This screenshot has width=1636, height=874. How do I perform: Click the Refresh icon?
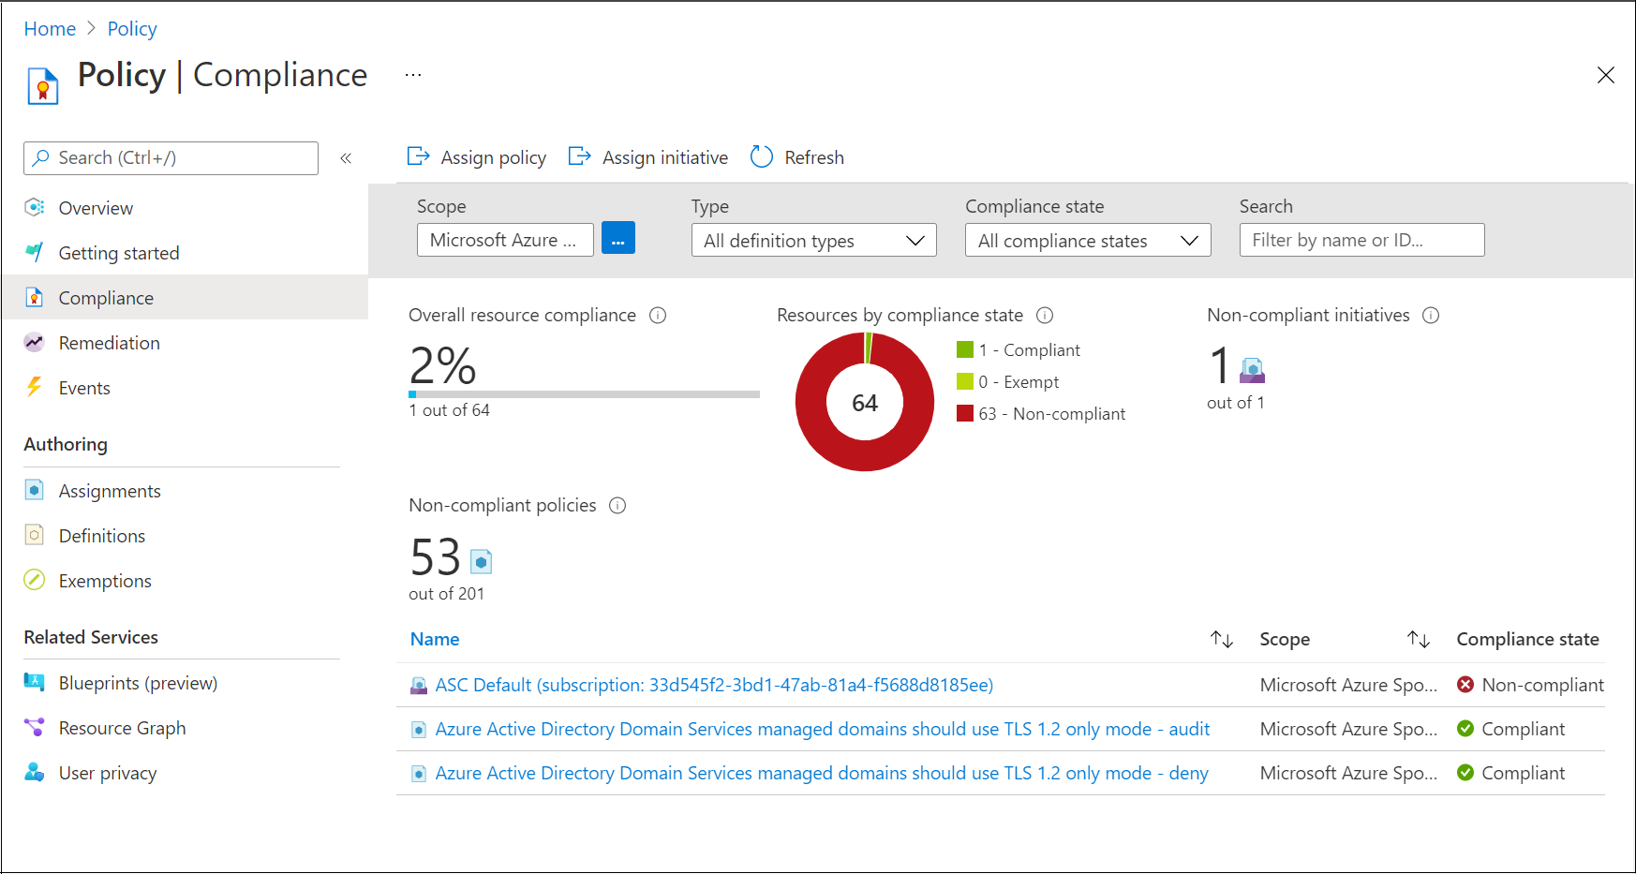tap(760, 156)
